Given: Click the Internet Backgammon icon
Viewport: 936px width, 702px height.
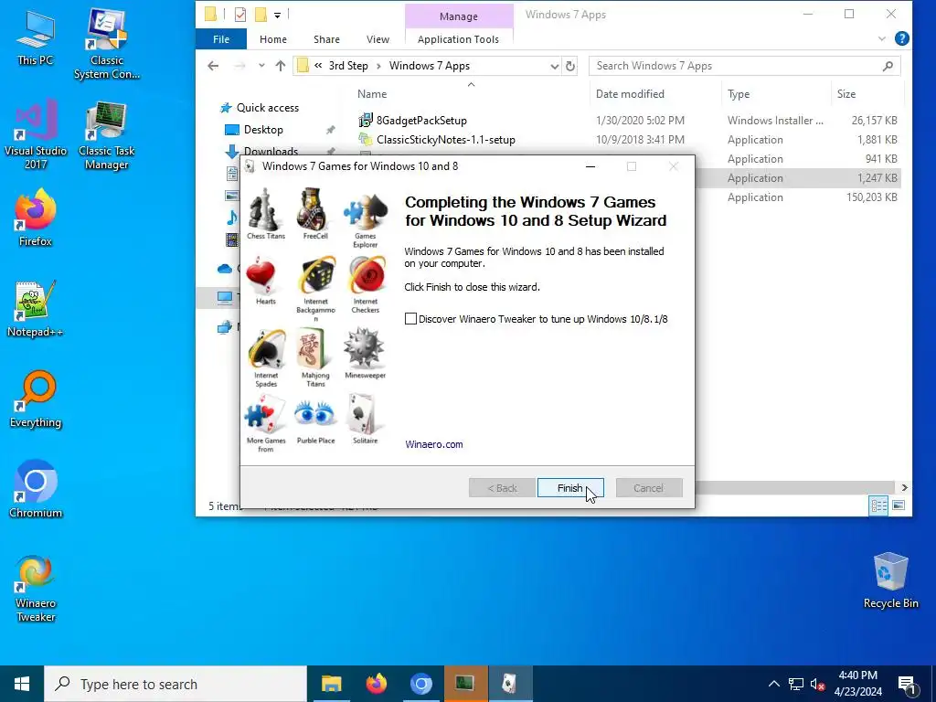Looking at the screenshot, I should (315, 276).
